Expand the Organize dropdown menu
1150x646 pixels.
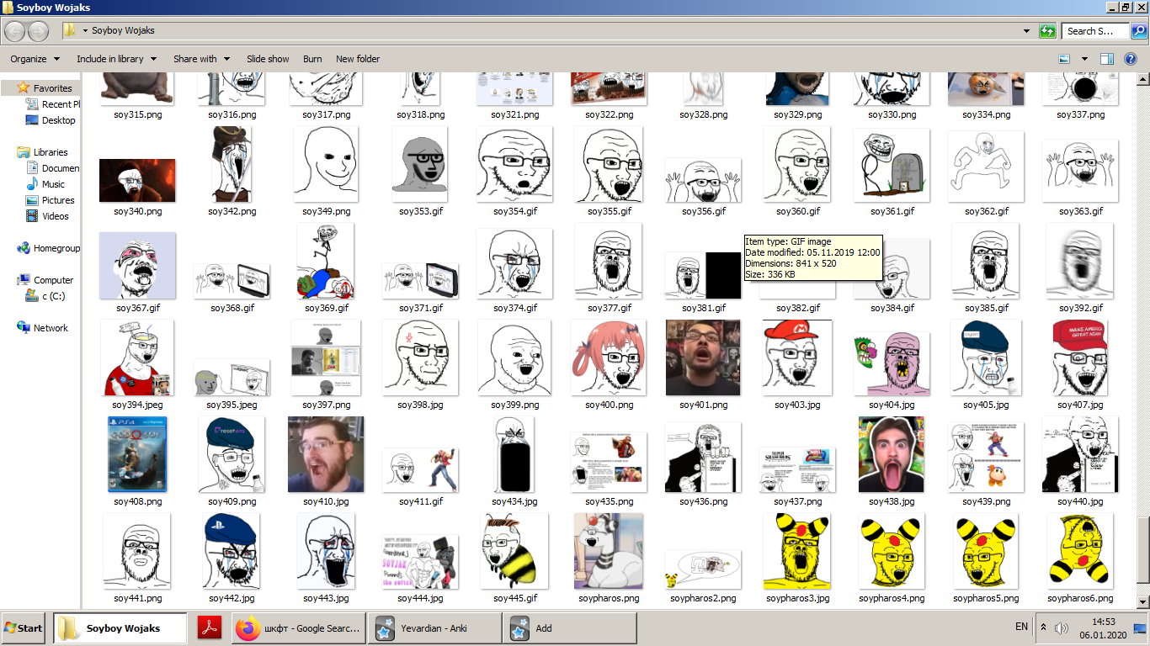point(35,59)
